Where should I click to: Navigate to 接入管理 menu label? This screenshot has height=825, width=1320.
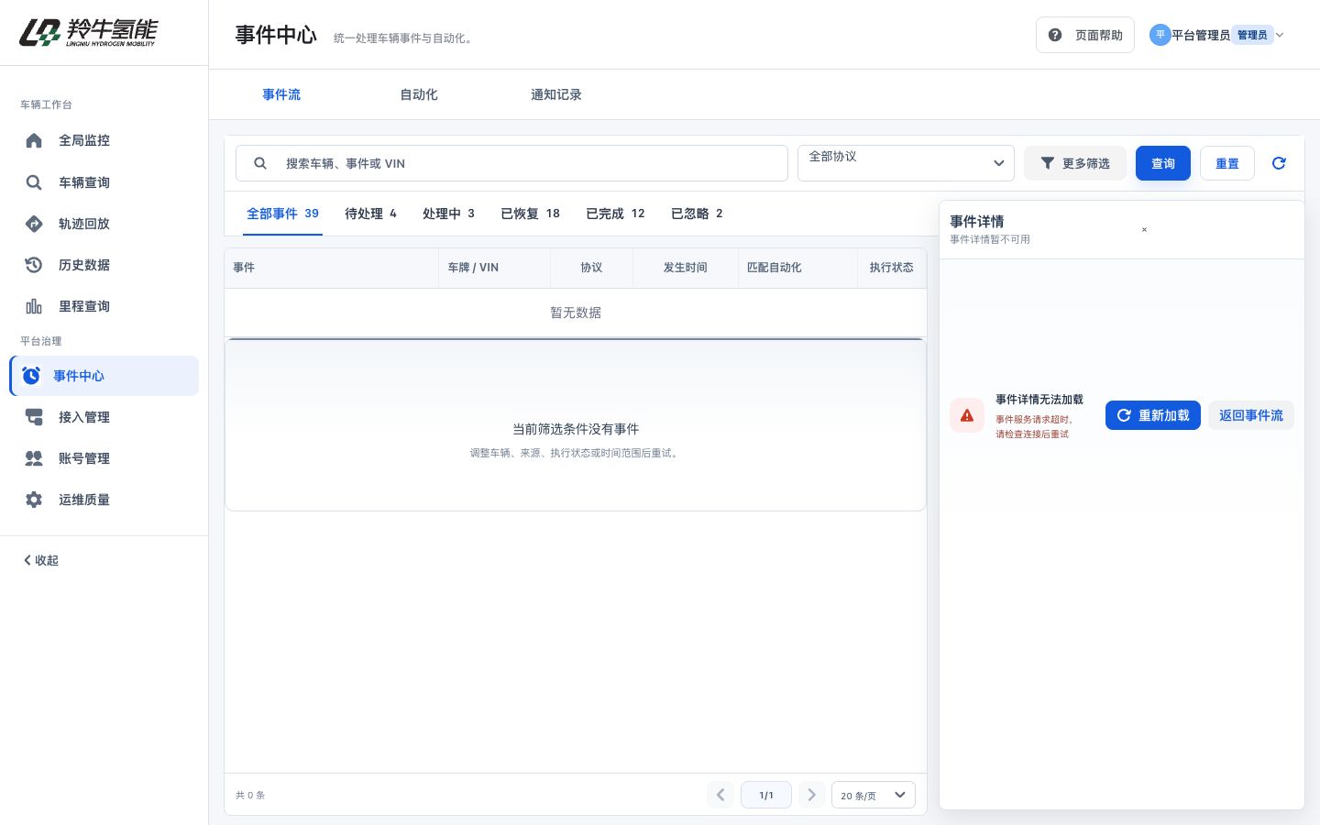pos(84,417)
